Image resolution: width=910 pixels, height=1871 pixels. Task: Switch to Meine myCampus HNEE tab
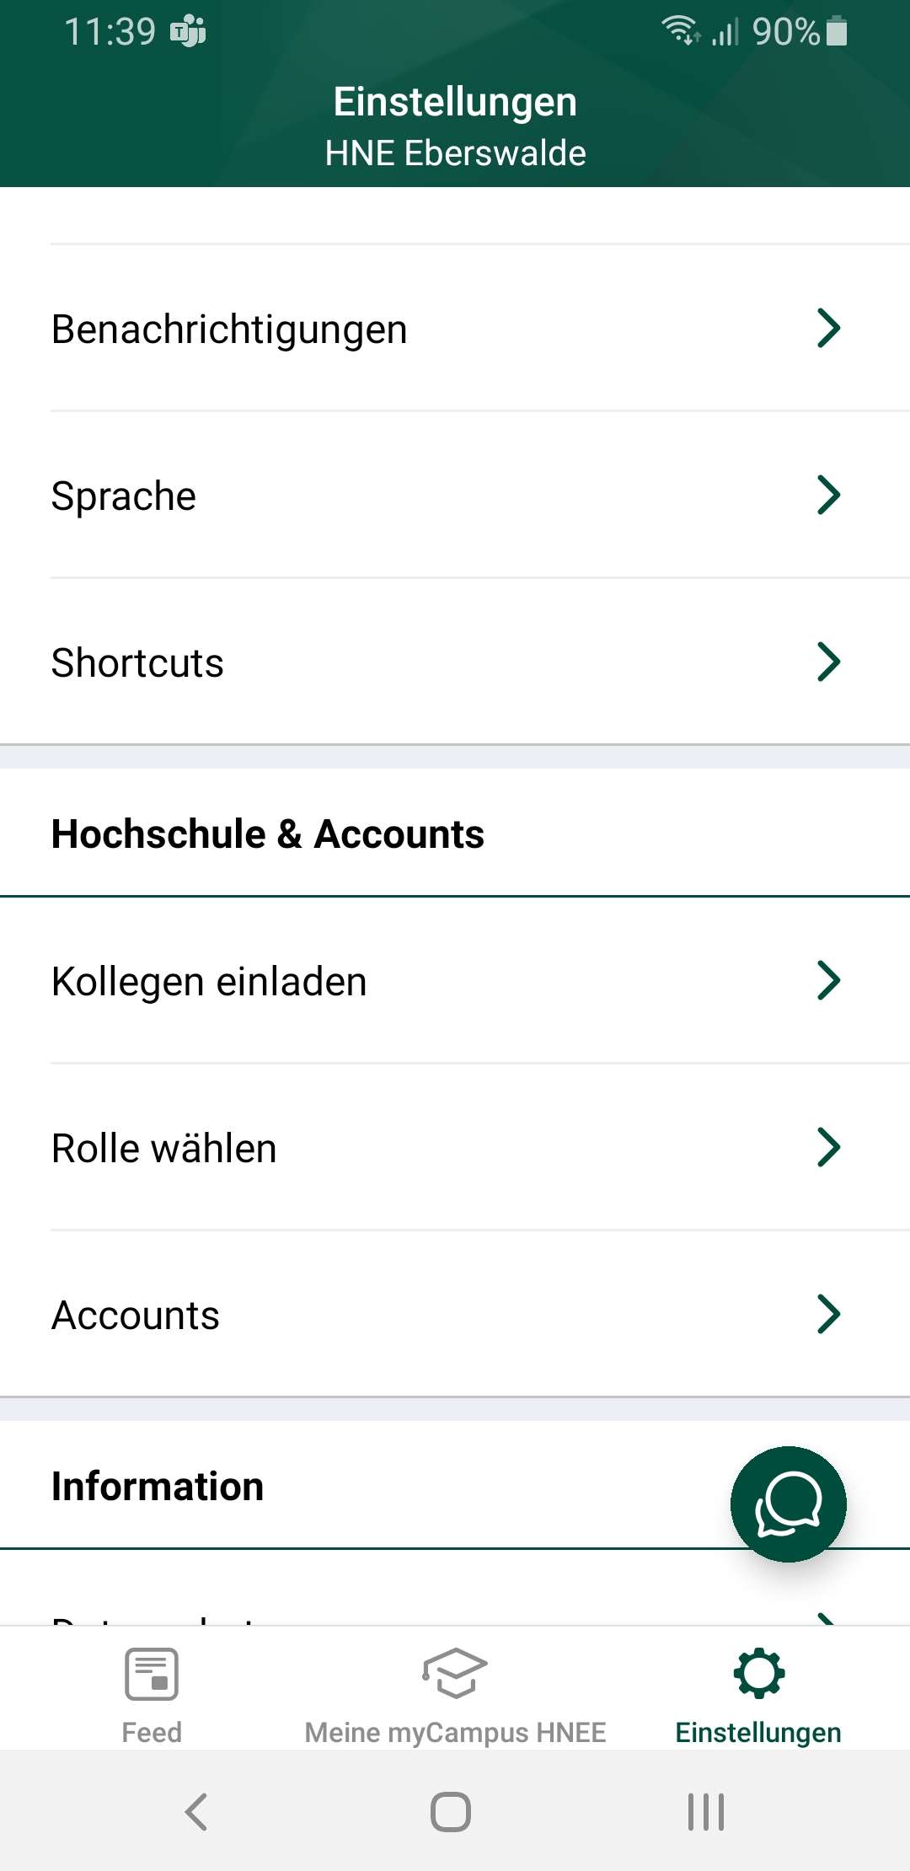coord(455,1733)
